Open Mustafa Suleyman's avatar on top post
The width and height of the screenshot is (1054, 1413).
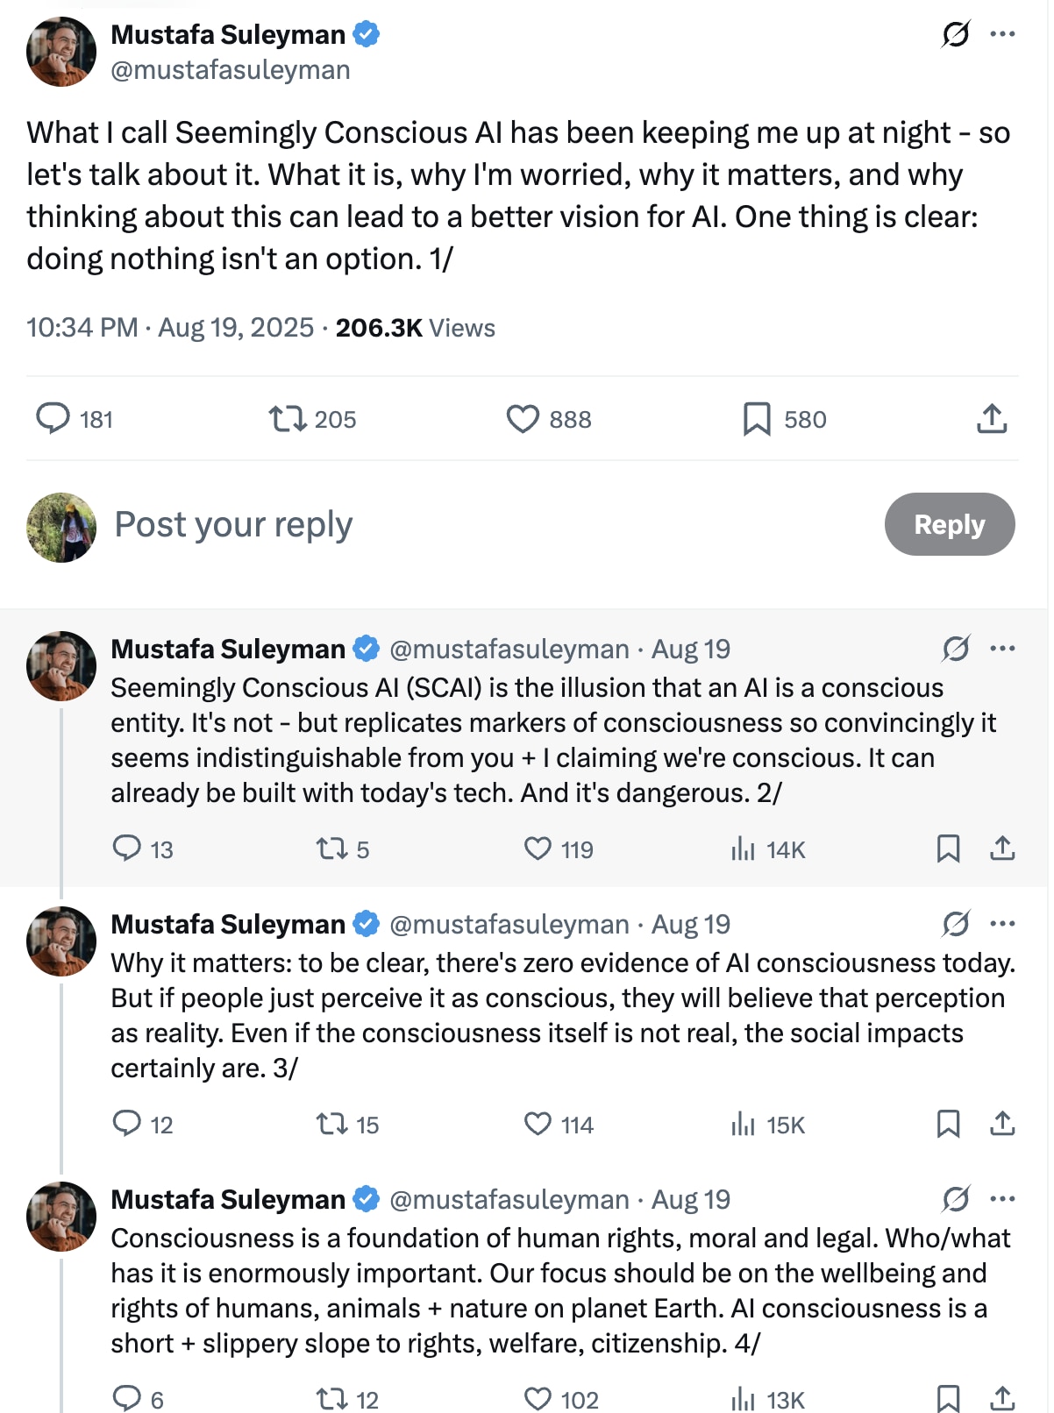[61, 52]
